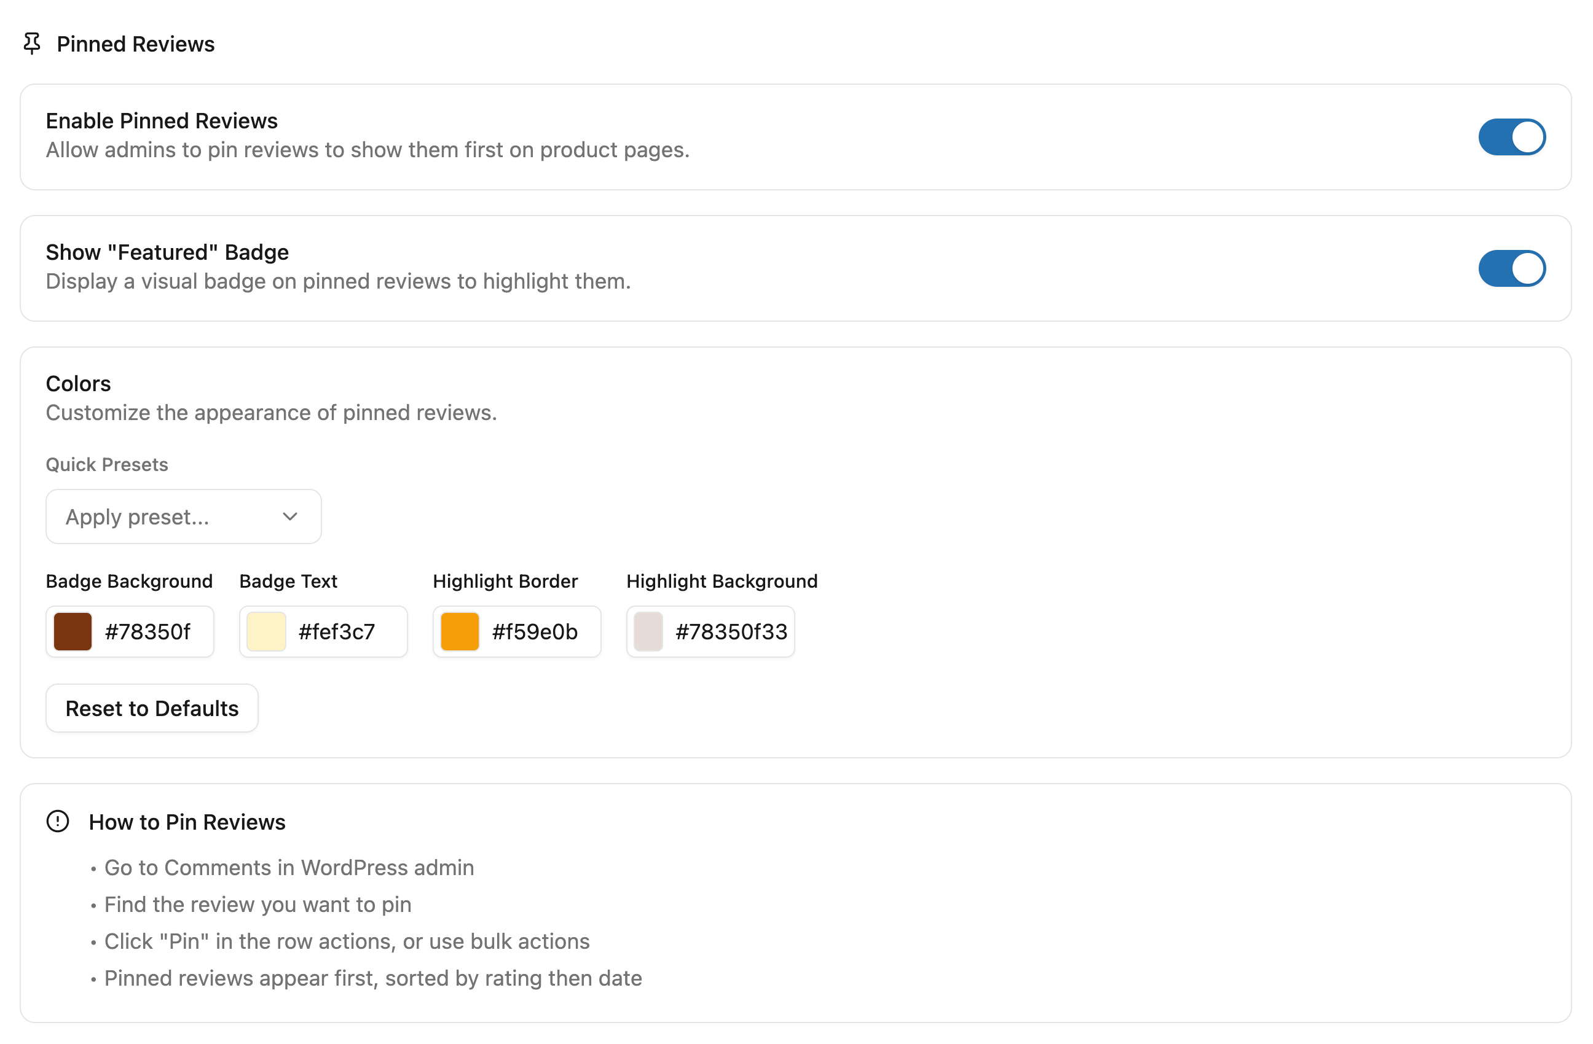Click the Colors section title
The image size is (1593, 1044).
pos(78,384)
